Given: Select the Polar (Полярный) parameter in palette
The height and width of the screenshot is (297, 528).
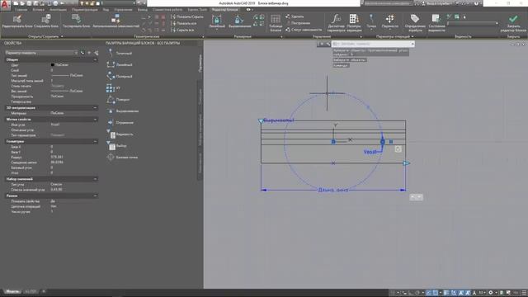Looking at the screenshot, I should point(120,77).
